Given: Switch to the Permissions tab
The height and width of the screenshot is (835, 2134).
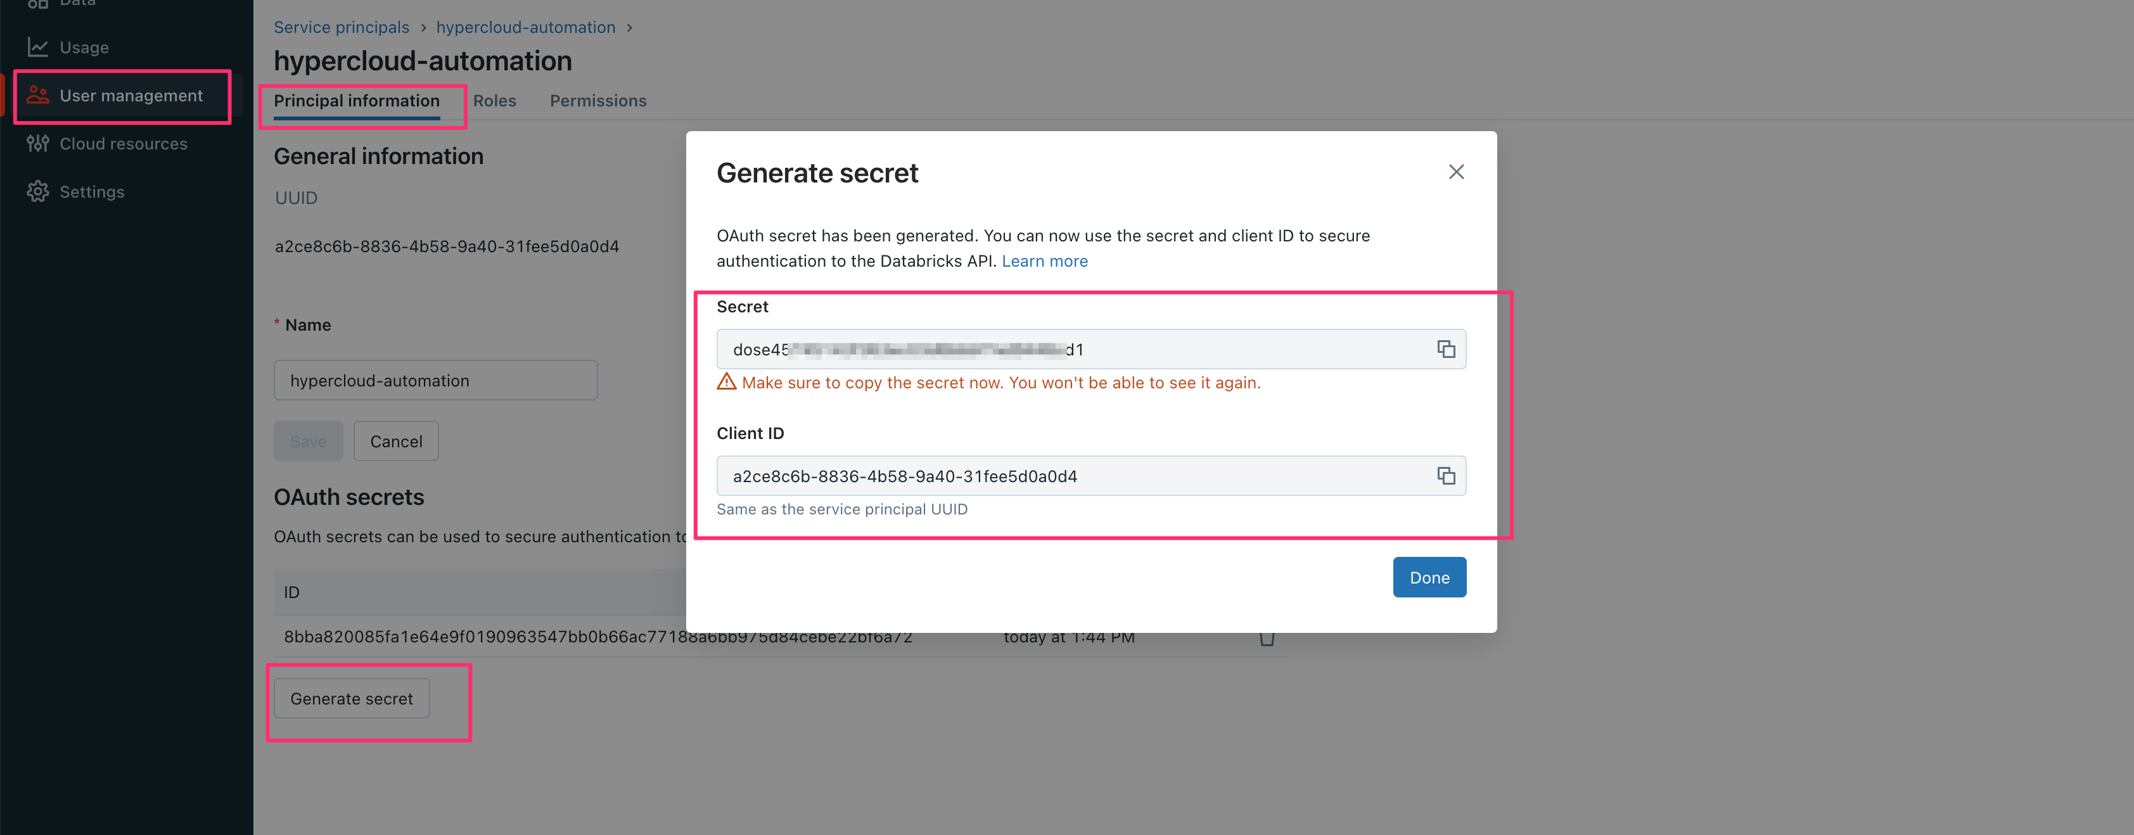Looking at the screenshot, I should coord(598,100).
